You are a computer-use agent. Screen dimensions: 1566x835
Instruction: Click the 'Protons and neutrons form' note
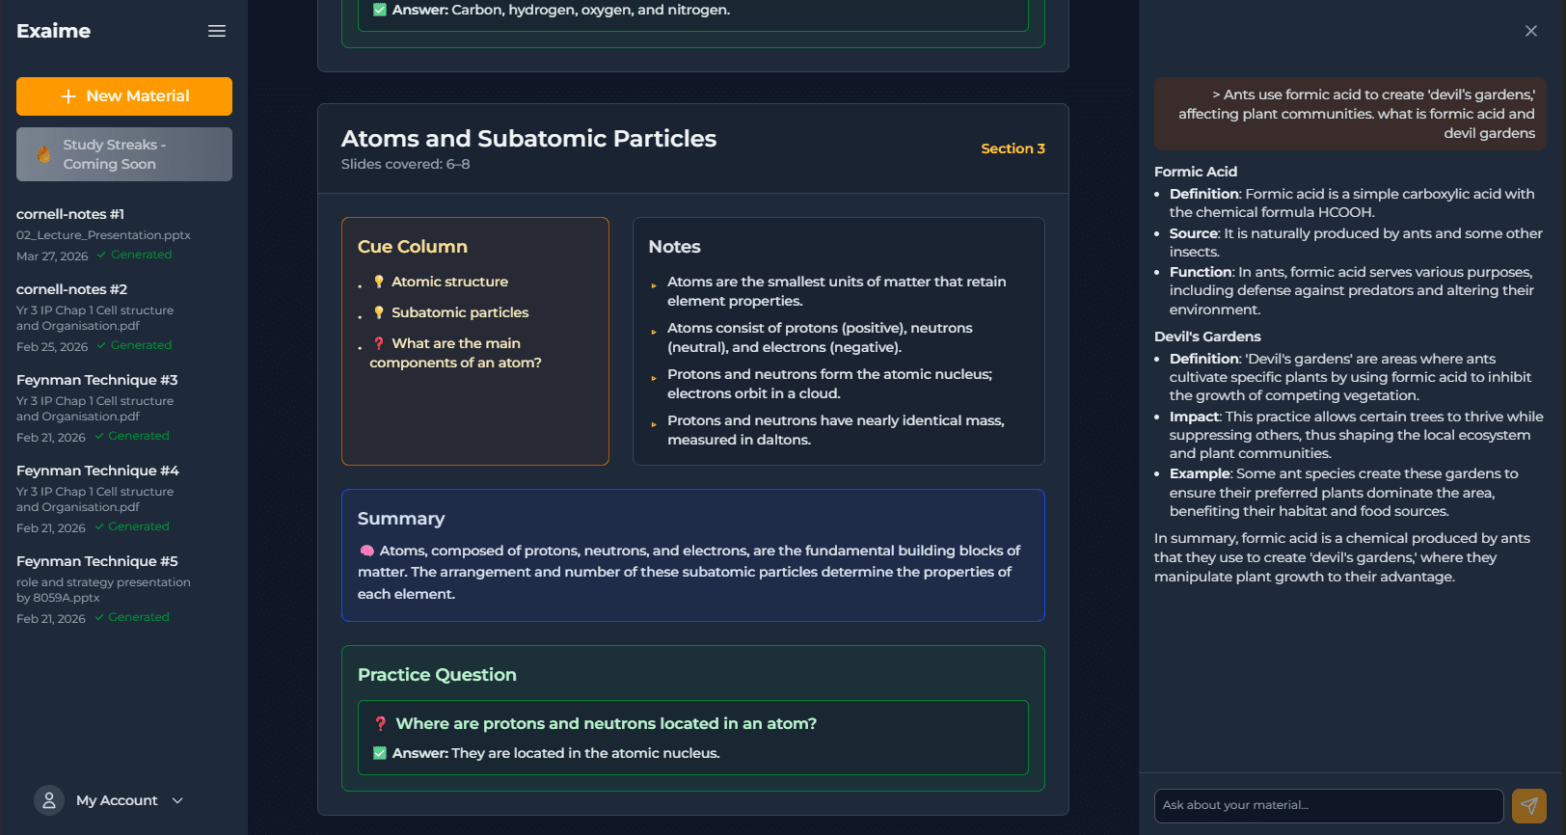tap(829, 384)
